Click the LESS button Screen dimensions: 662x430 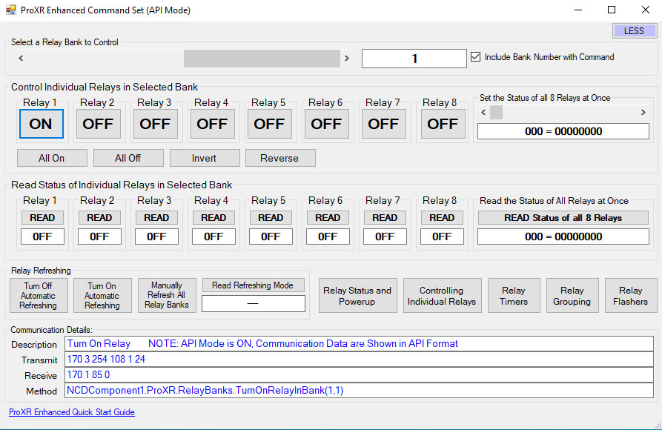(x=634, y=31)
